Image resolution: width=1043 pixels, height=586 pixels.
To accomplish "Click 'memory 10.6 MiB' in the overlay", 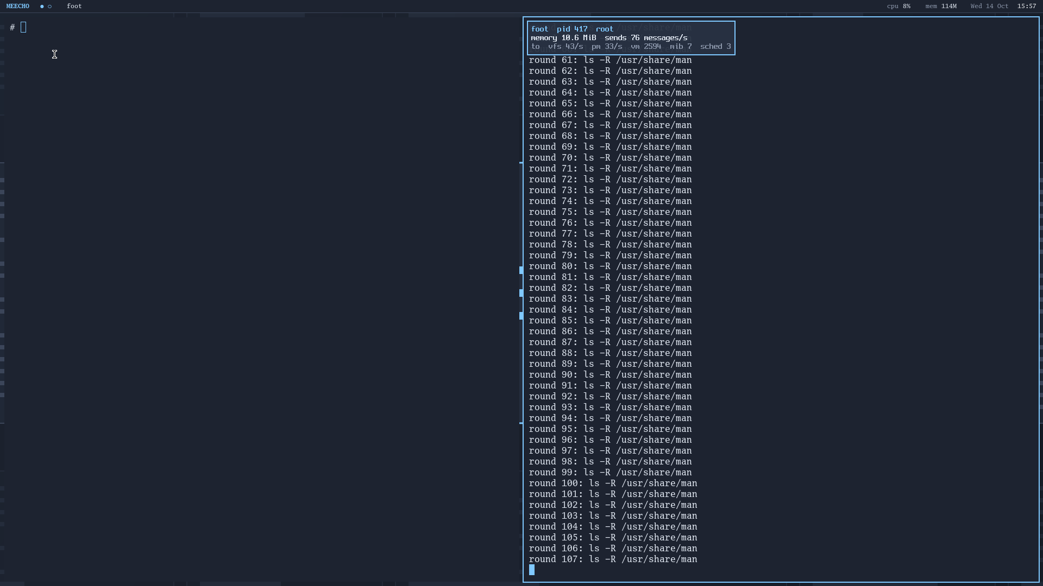I will point(563,38).
